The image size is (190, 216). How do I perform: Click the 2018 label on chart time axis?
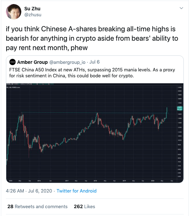click(95, 181)
